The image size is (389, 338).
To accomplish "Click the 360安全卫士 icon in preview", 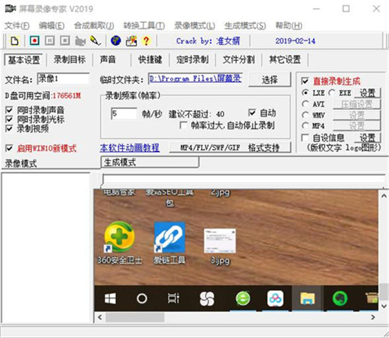I will [x=120, y=236].
